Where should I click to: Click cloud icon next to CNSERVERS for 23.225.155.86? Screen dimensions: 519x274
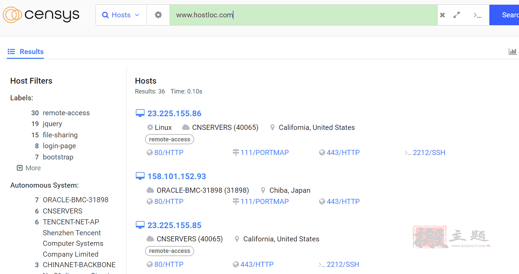(x=186, y=127)
